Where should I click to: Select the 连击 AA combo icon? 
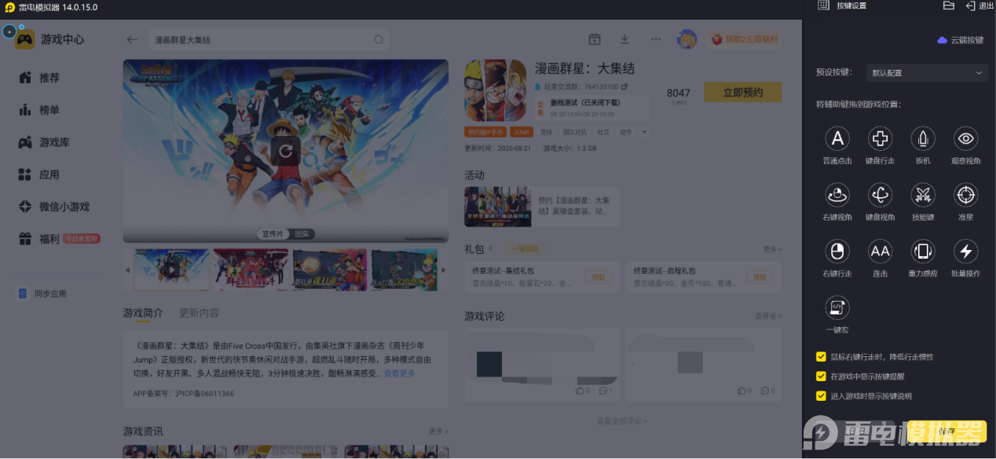[x=880, y=252]
